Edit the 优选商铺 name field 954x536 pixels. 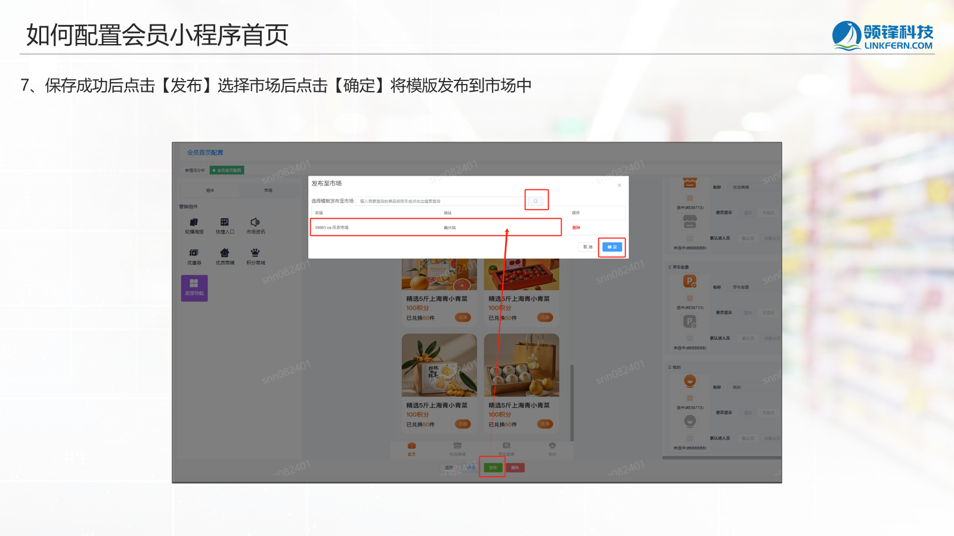[755, 187]
